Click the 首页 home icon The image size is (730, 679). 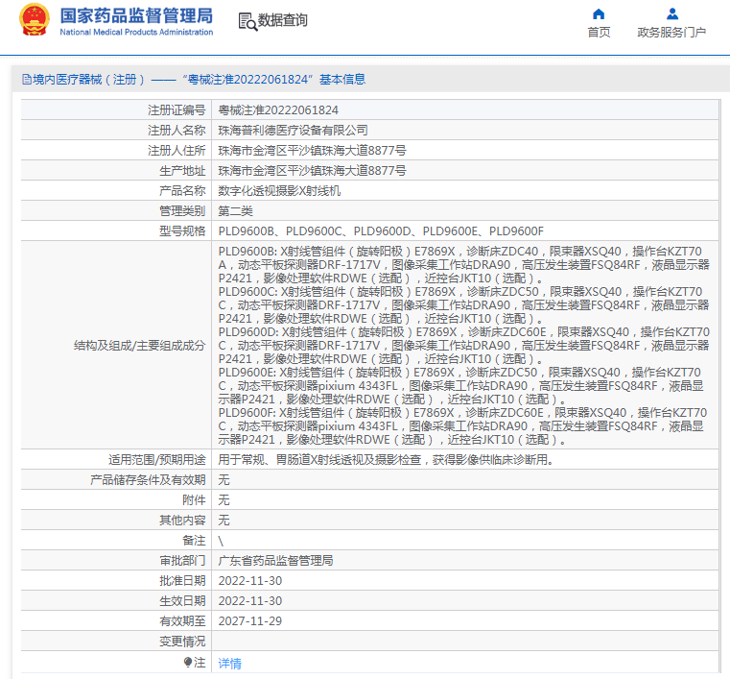click(599, 14)
